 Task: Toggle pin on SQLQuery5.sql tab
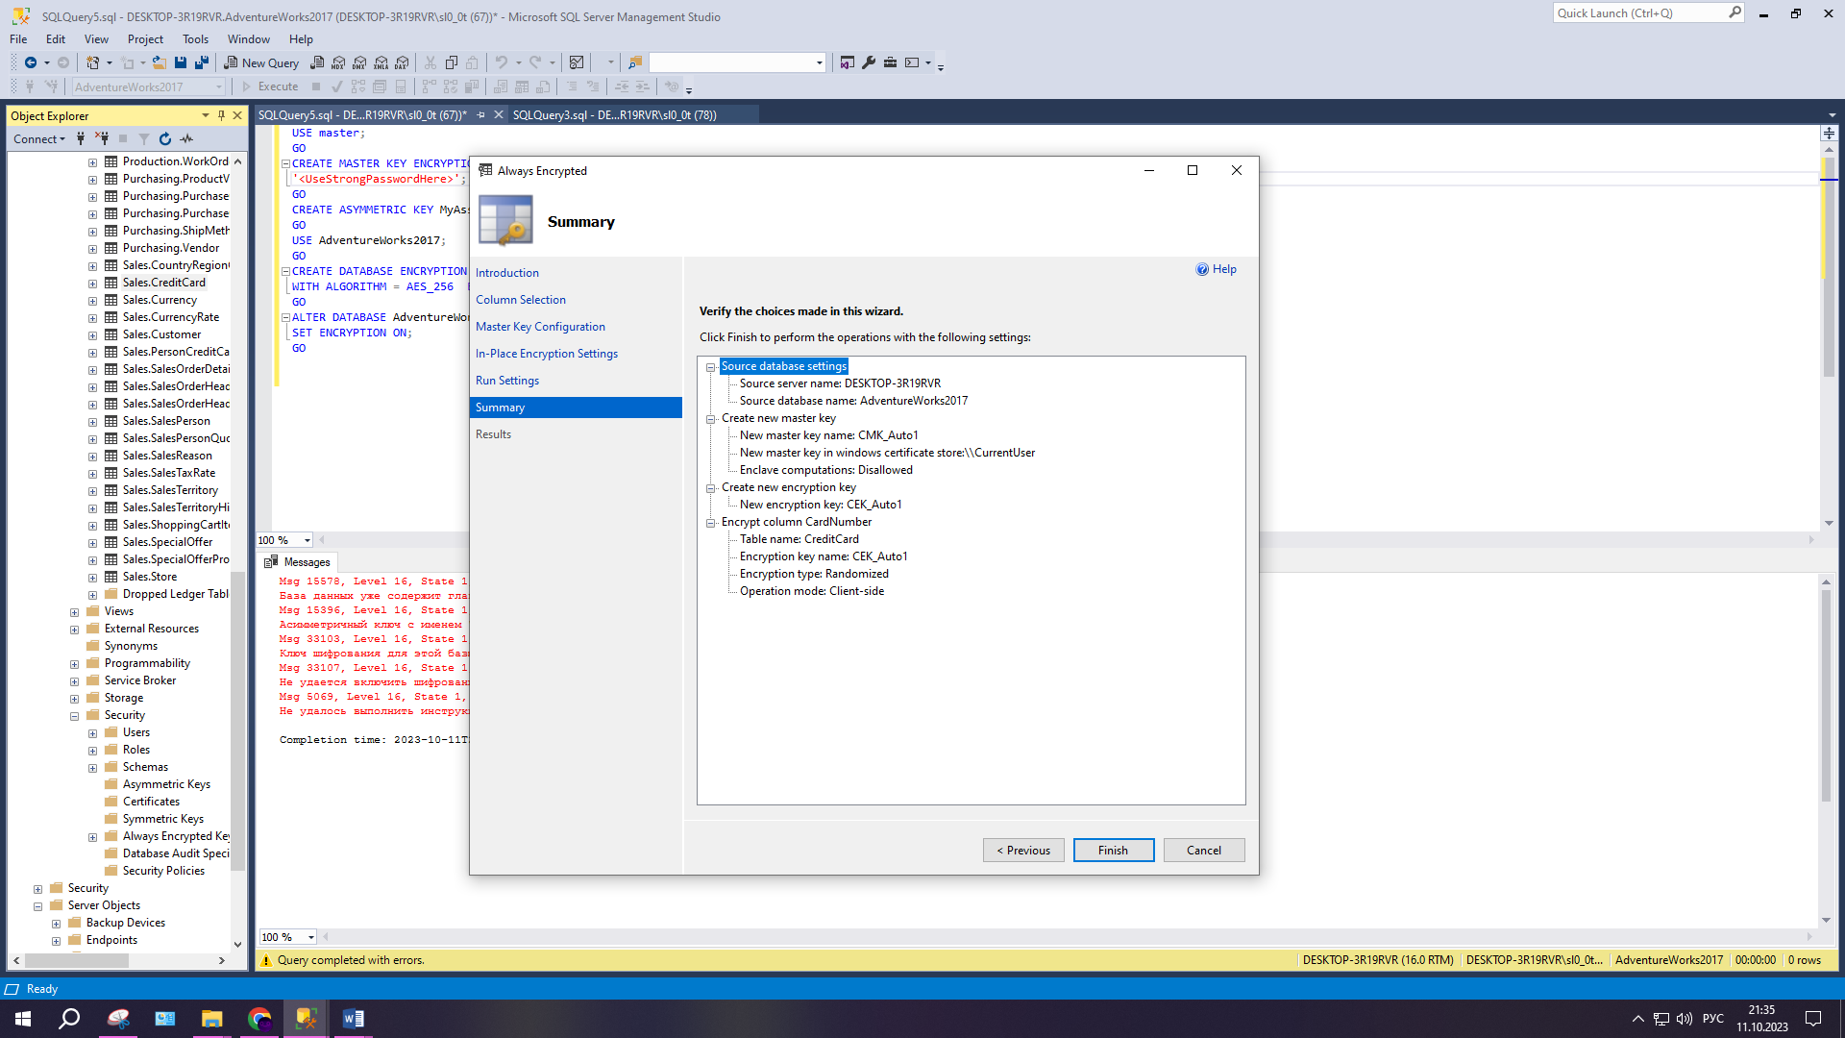480,114
